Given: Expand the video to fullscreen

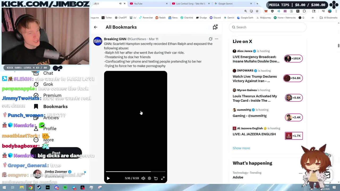Looking at the screenshot, I should (163, 178).
